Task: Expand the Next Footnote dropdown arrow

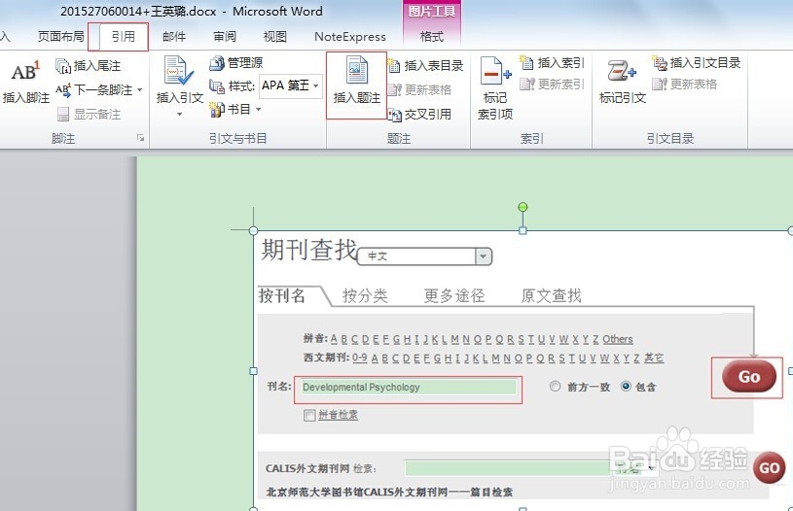Action: (x=139, y=90)
